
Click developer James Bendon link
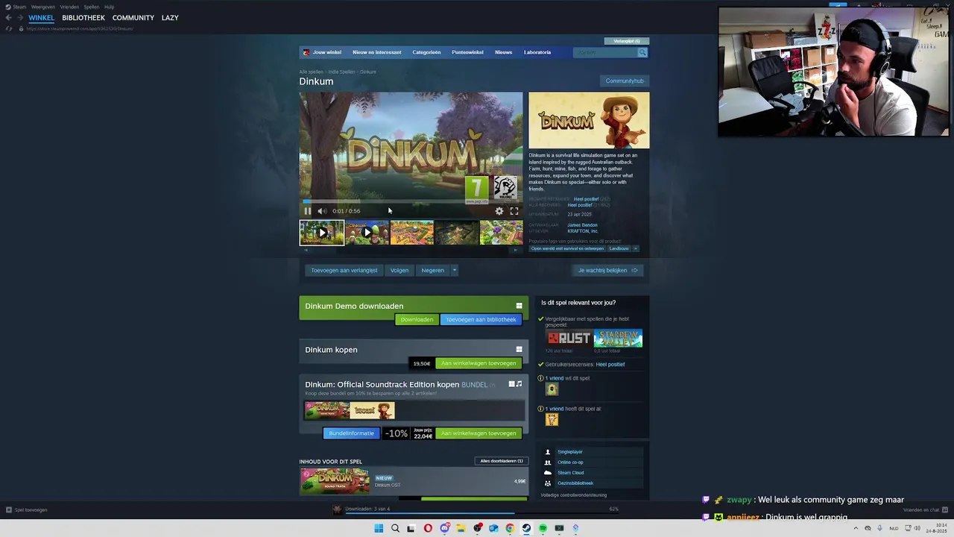[x=582, y=224]
